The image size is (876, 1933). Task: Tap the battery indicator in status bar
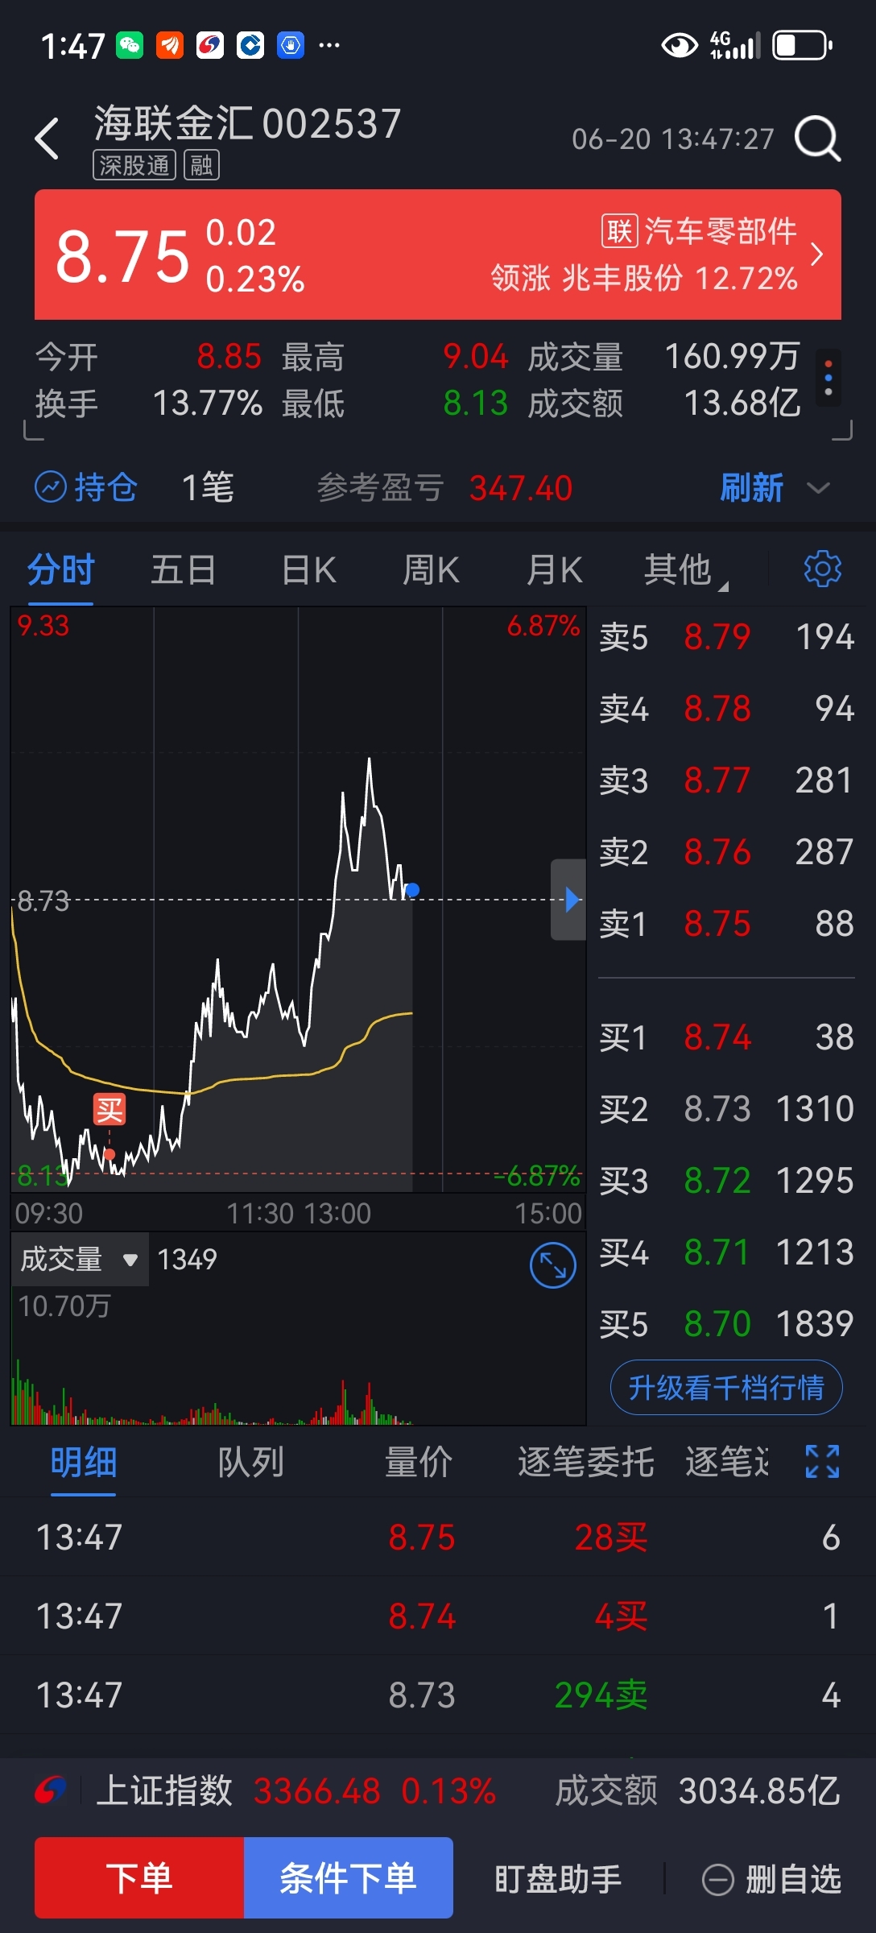click(x=802, y=45)
